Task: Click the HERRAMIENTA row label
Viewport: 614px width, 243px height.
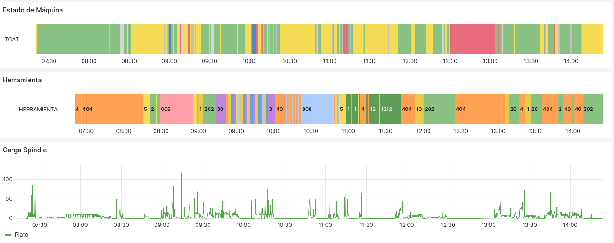Action: point(38,110)
